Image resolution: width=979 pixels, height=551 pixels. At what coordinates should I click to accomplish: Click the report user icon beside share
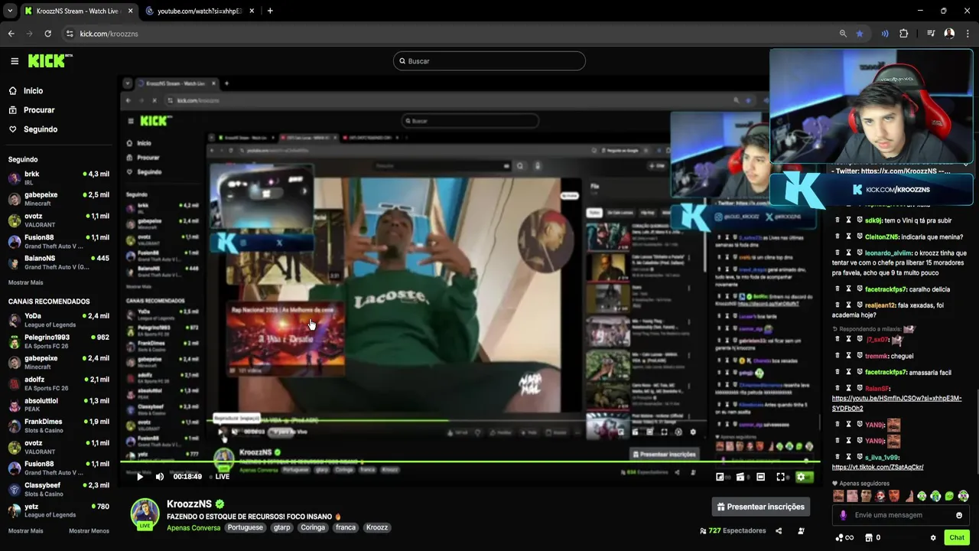click(801, 531)
